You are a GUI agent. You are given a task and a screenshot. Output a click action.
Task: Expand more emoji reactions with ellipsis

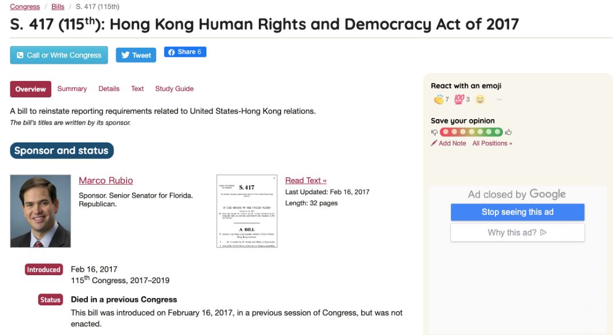(x=499, y=100)
